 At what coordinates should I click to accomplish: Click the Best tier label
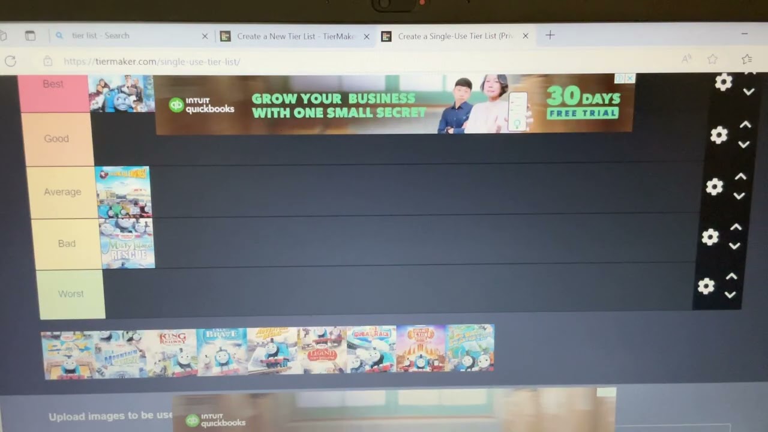53,93
